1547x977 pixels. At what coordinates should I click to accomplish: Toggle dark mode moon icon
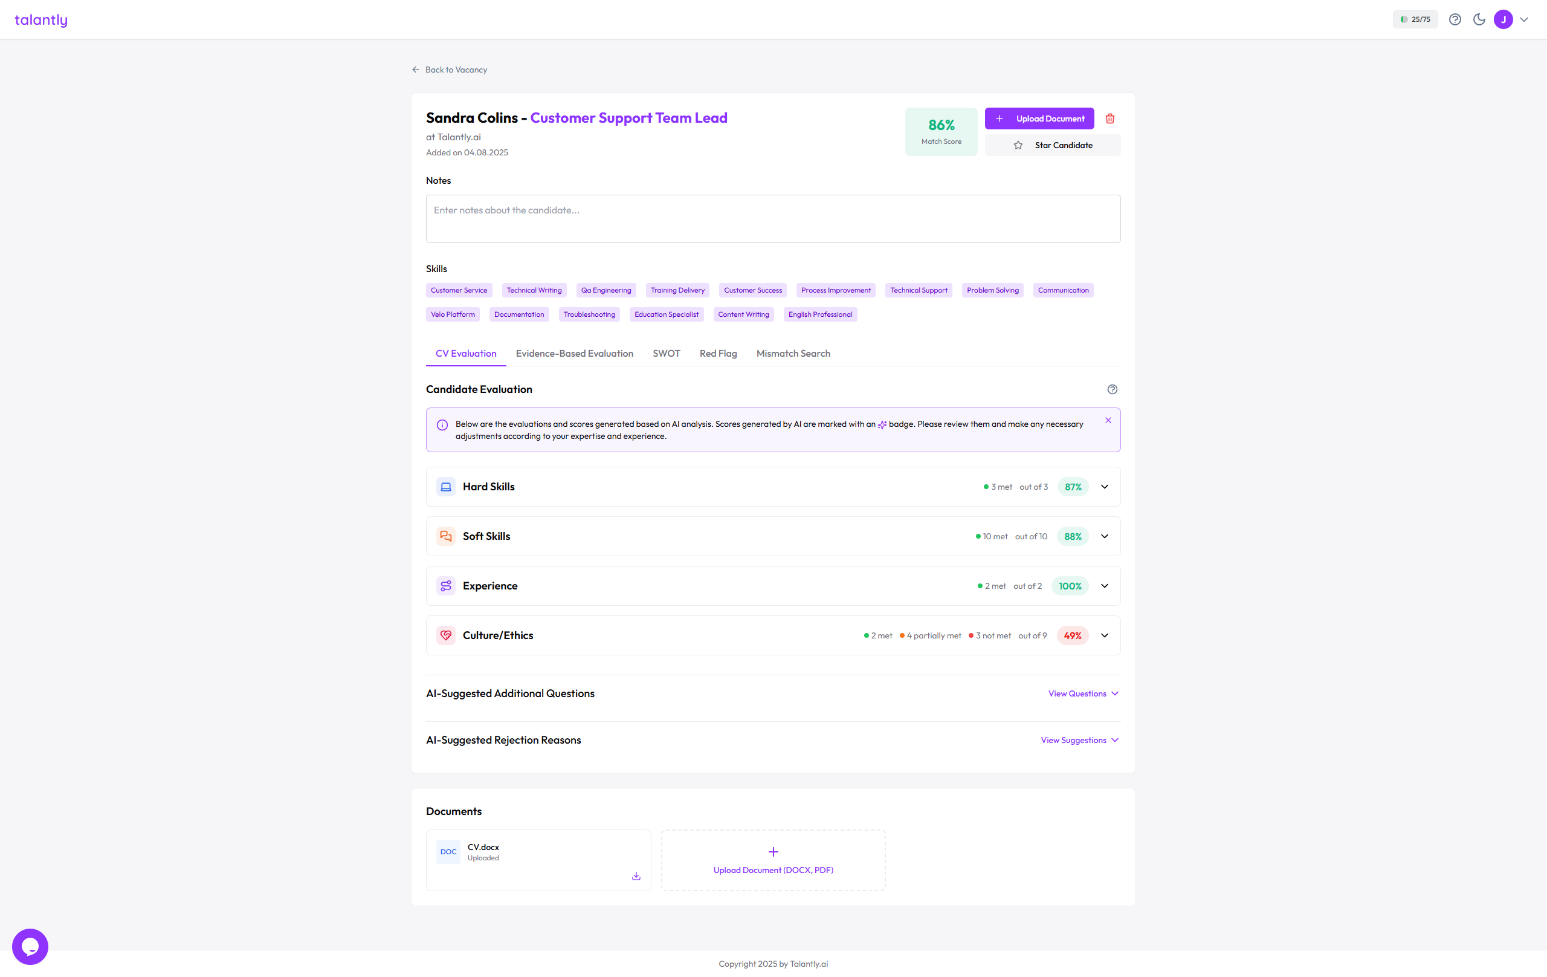[1479, 19]
